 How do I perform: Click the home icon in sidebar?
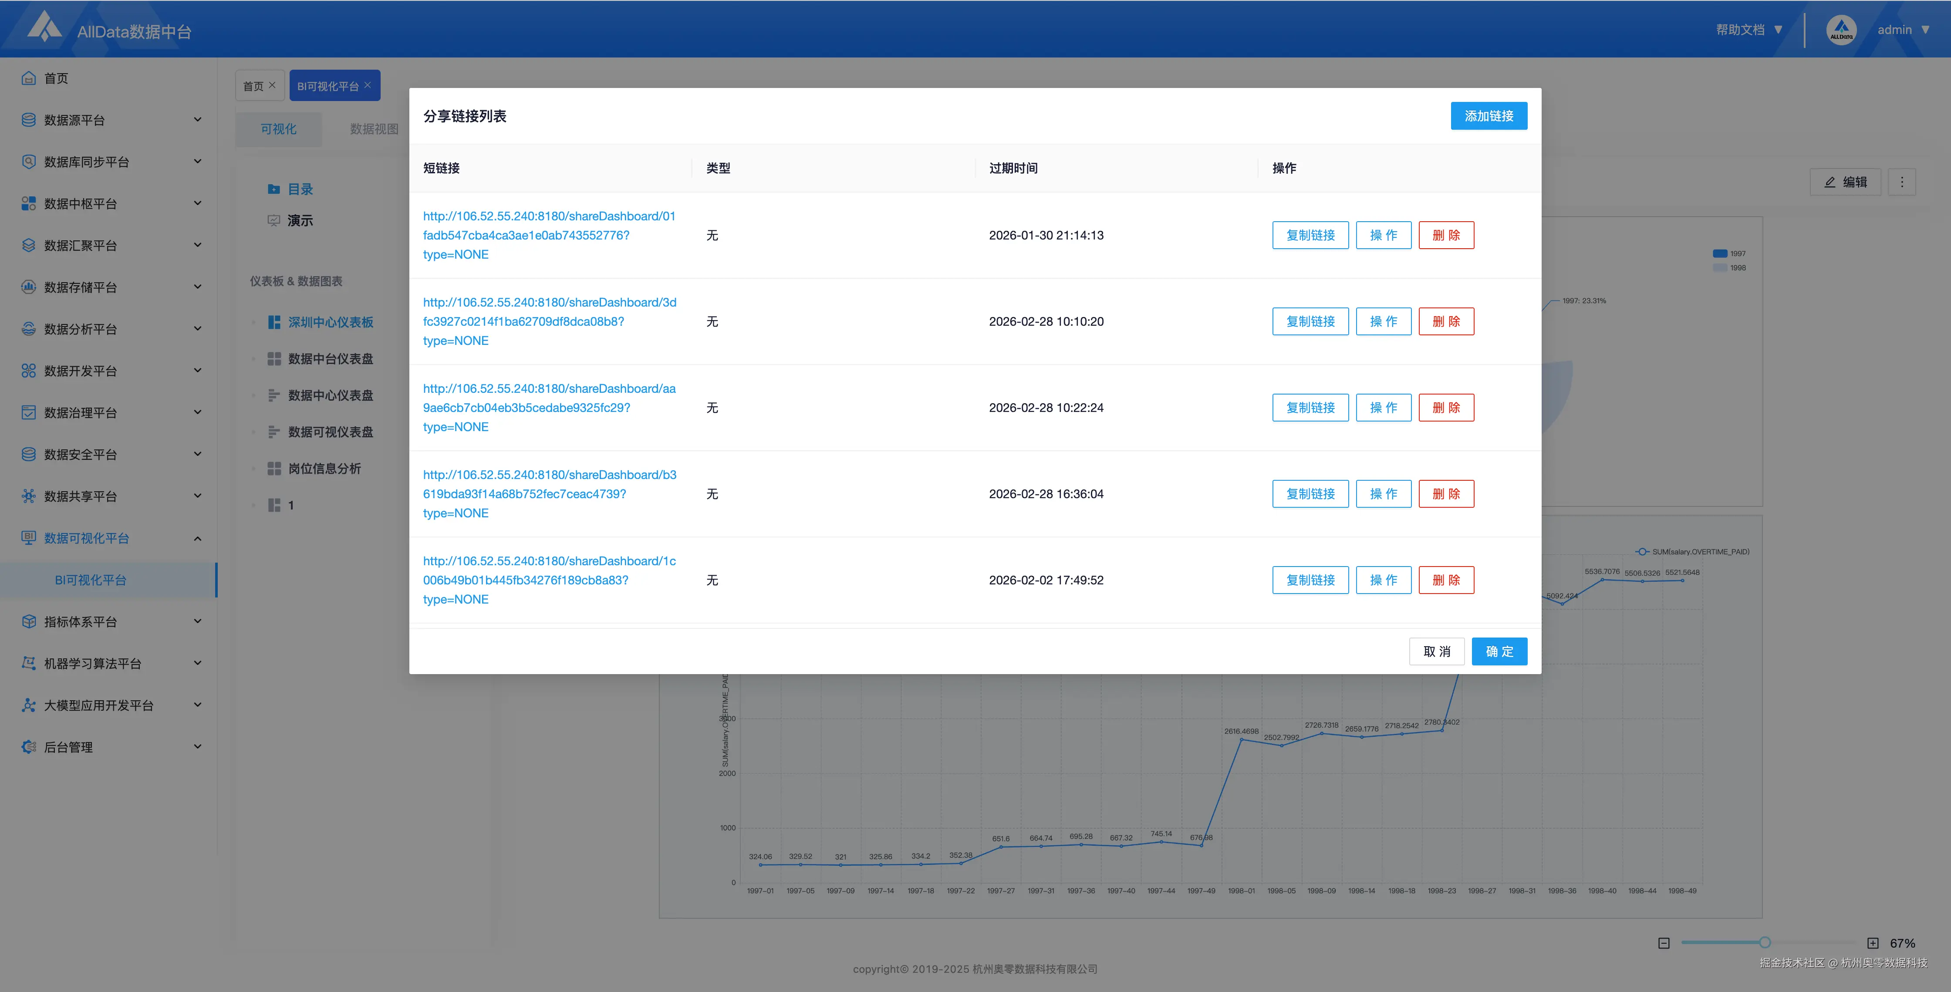(29, 78)
